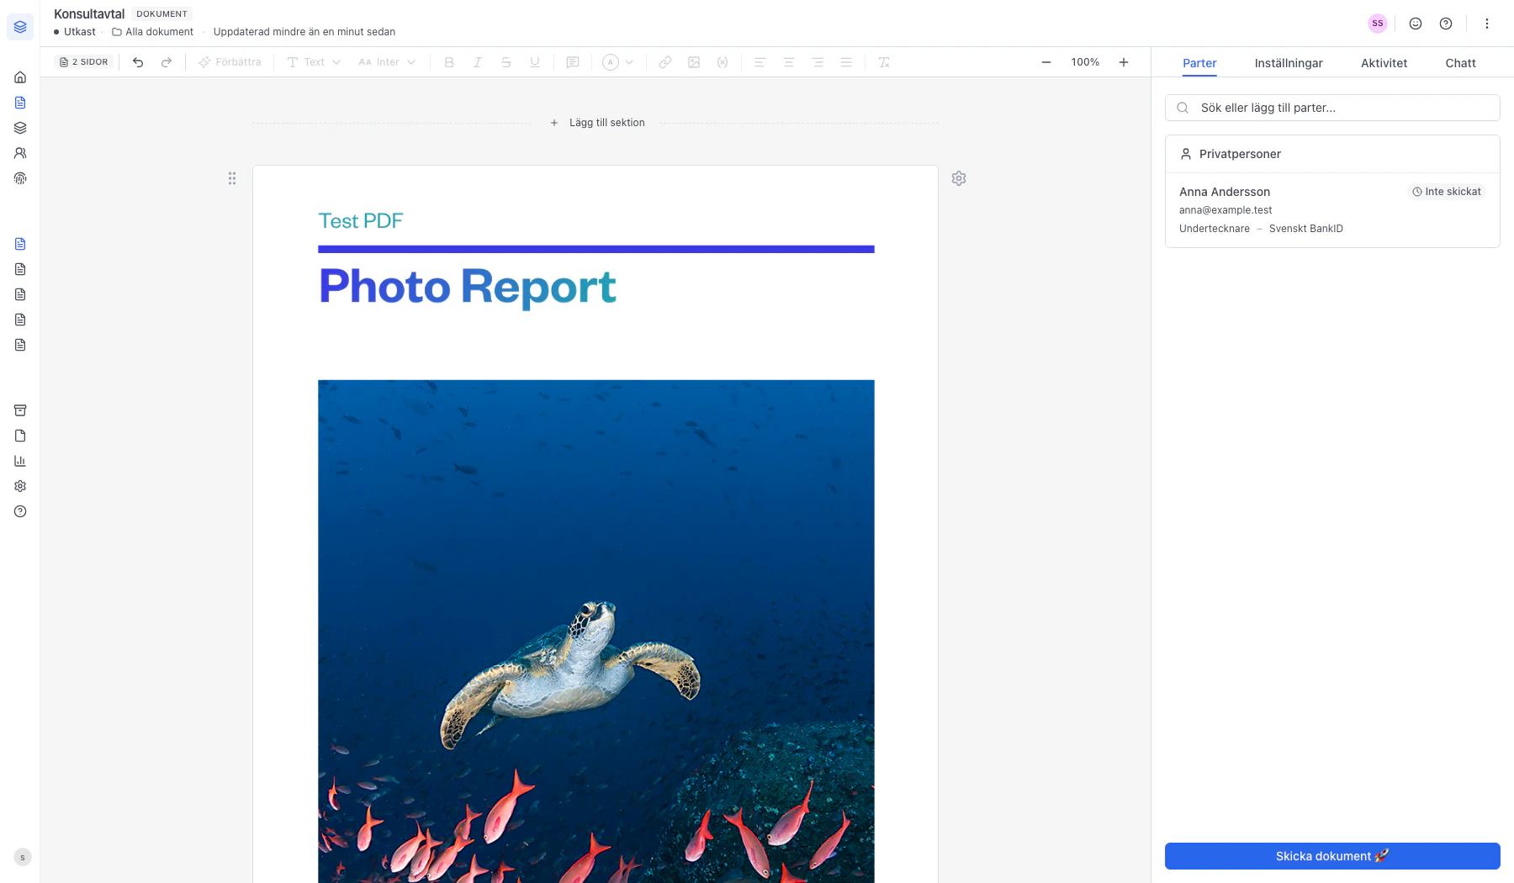Click the S avatar at sidebar bottom
The width and height of the screenshot is (1514, 883).
(23, 857)
